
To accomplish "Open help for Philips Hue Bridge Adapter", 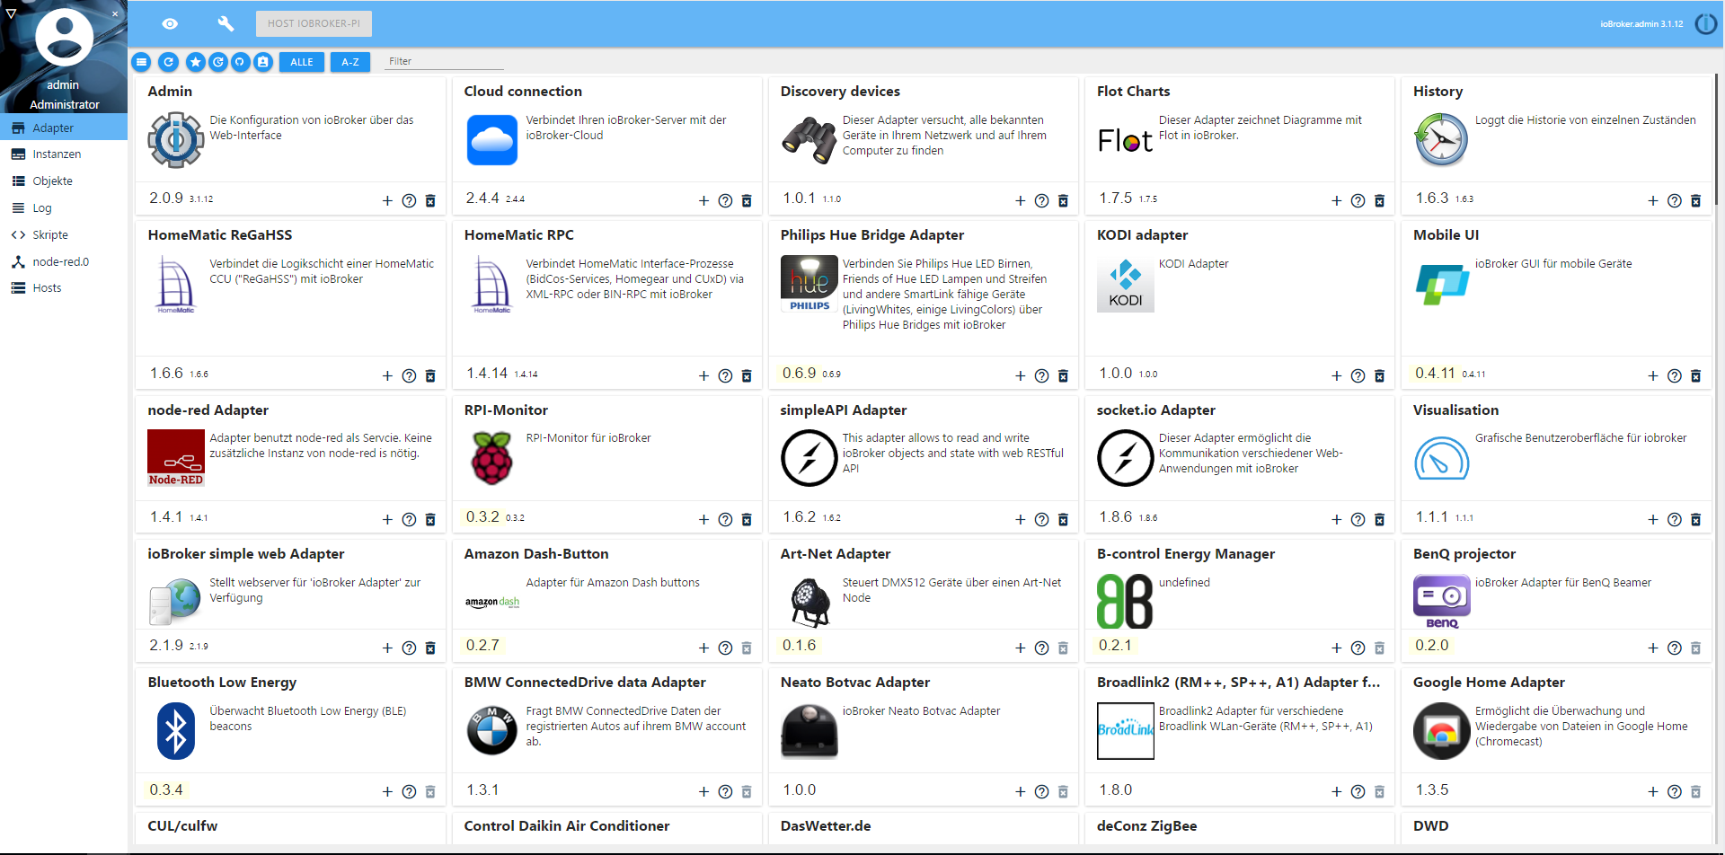I will pos(1041,375).
